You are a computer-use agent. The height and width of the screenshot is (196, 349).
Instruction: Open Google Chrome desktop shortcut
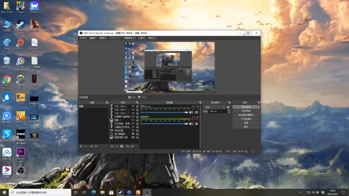[7, 82]
